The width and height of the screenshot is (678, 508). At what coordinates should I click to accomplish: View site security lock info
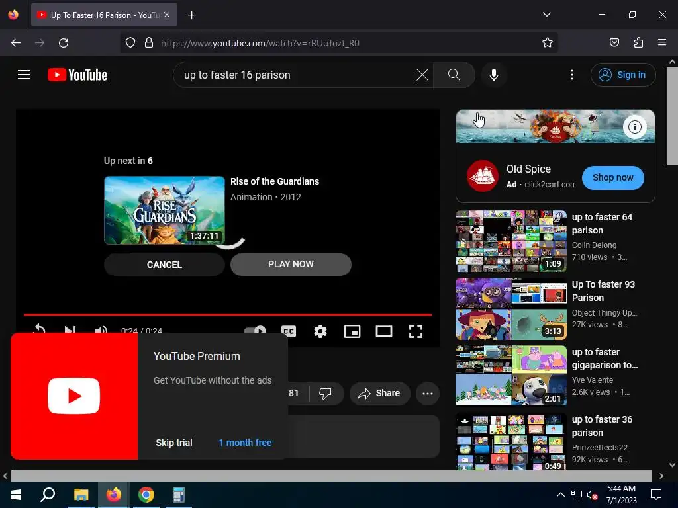tap(149, 43)
